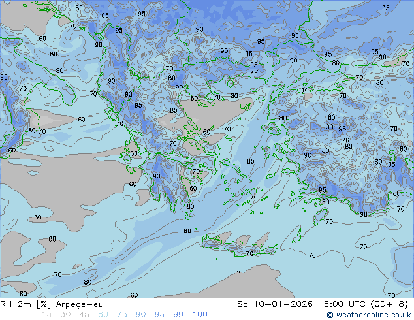Select the legend value 100
414x320 pixels.
click(200, 315)
